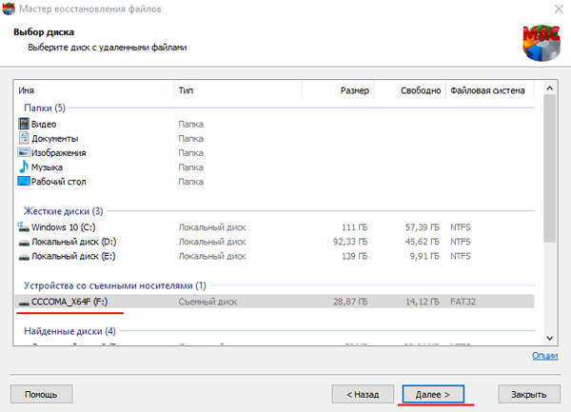Sort by the Имя column header

(94, 90)
